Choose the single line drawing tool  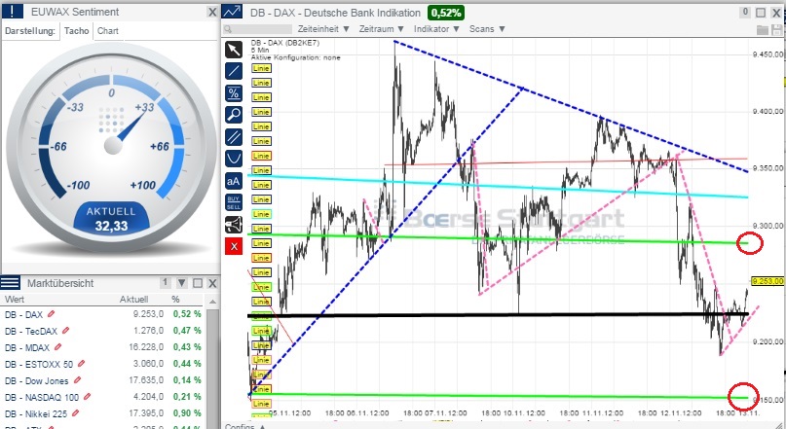click(234, 71)
